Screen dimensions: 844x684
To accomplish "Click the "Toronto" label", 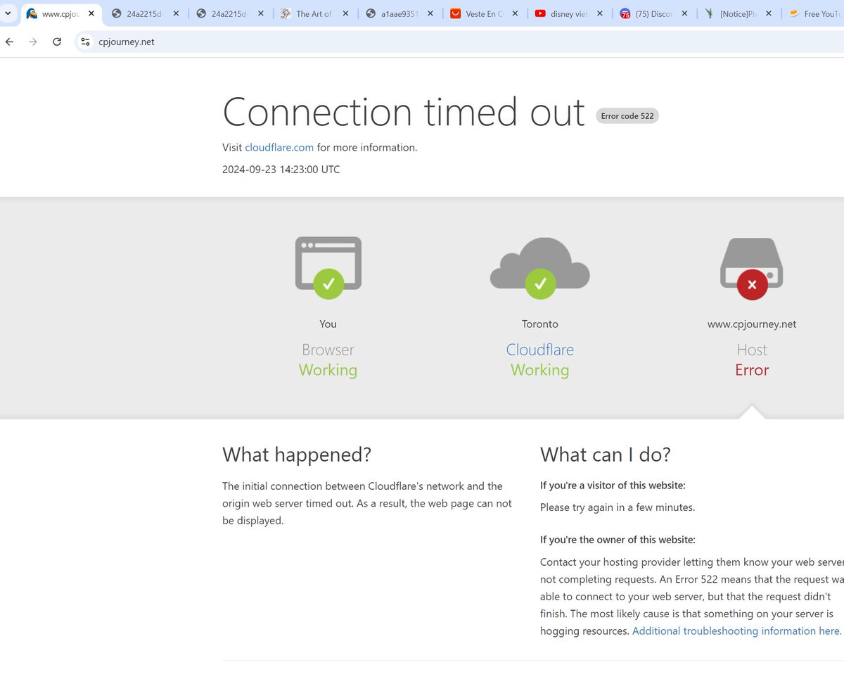I will click(x=540, y=324).
